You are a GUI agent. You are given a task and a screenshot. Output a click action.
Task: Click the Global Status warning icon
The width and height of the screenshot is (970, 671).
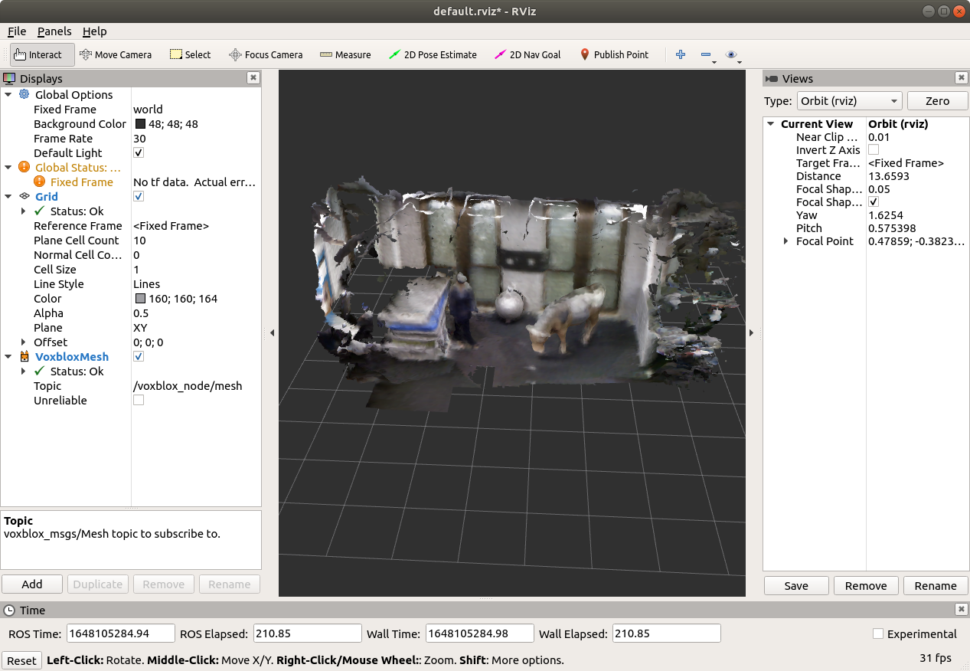tap(24, 167)
